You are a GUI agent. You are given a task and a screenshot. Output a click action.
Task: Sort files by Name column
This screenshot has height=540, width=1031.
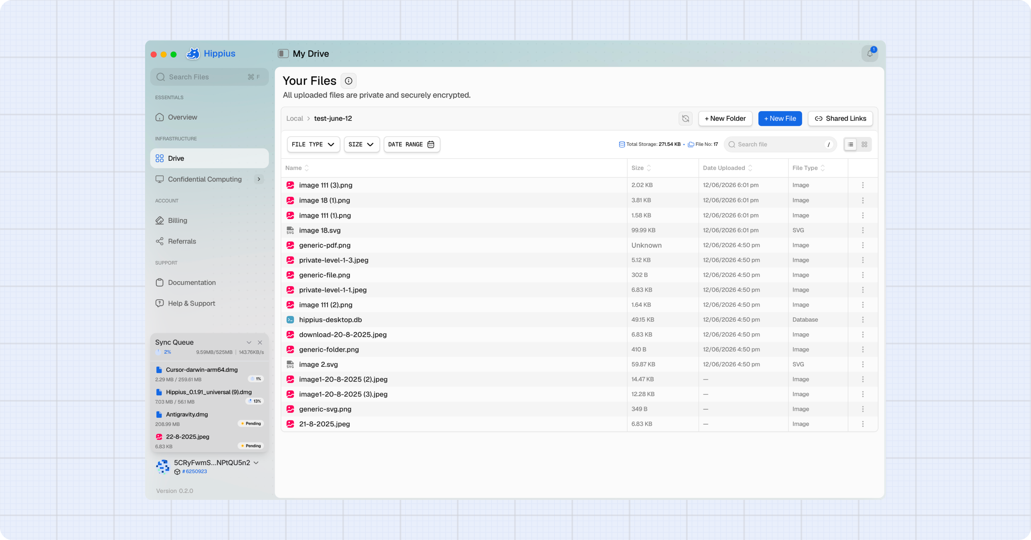297,168
